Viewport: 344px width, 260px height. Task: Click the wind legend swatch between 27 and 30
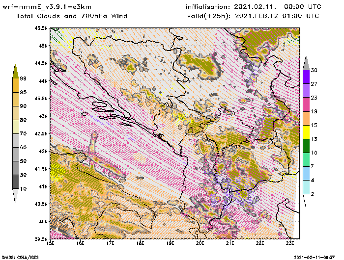[x=306, y=77]
